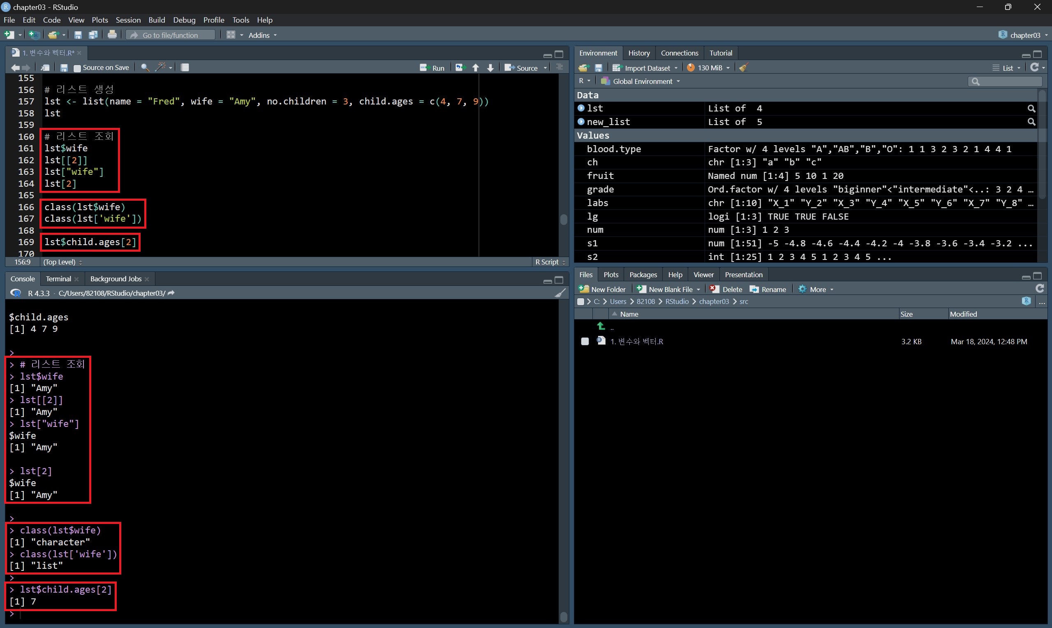This screenshot has width=1052, height=628.
Task: View the lst list with the magnifier icon
Action: pos(1031,109)
